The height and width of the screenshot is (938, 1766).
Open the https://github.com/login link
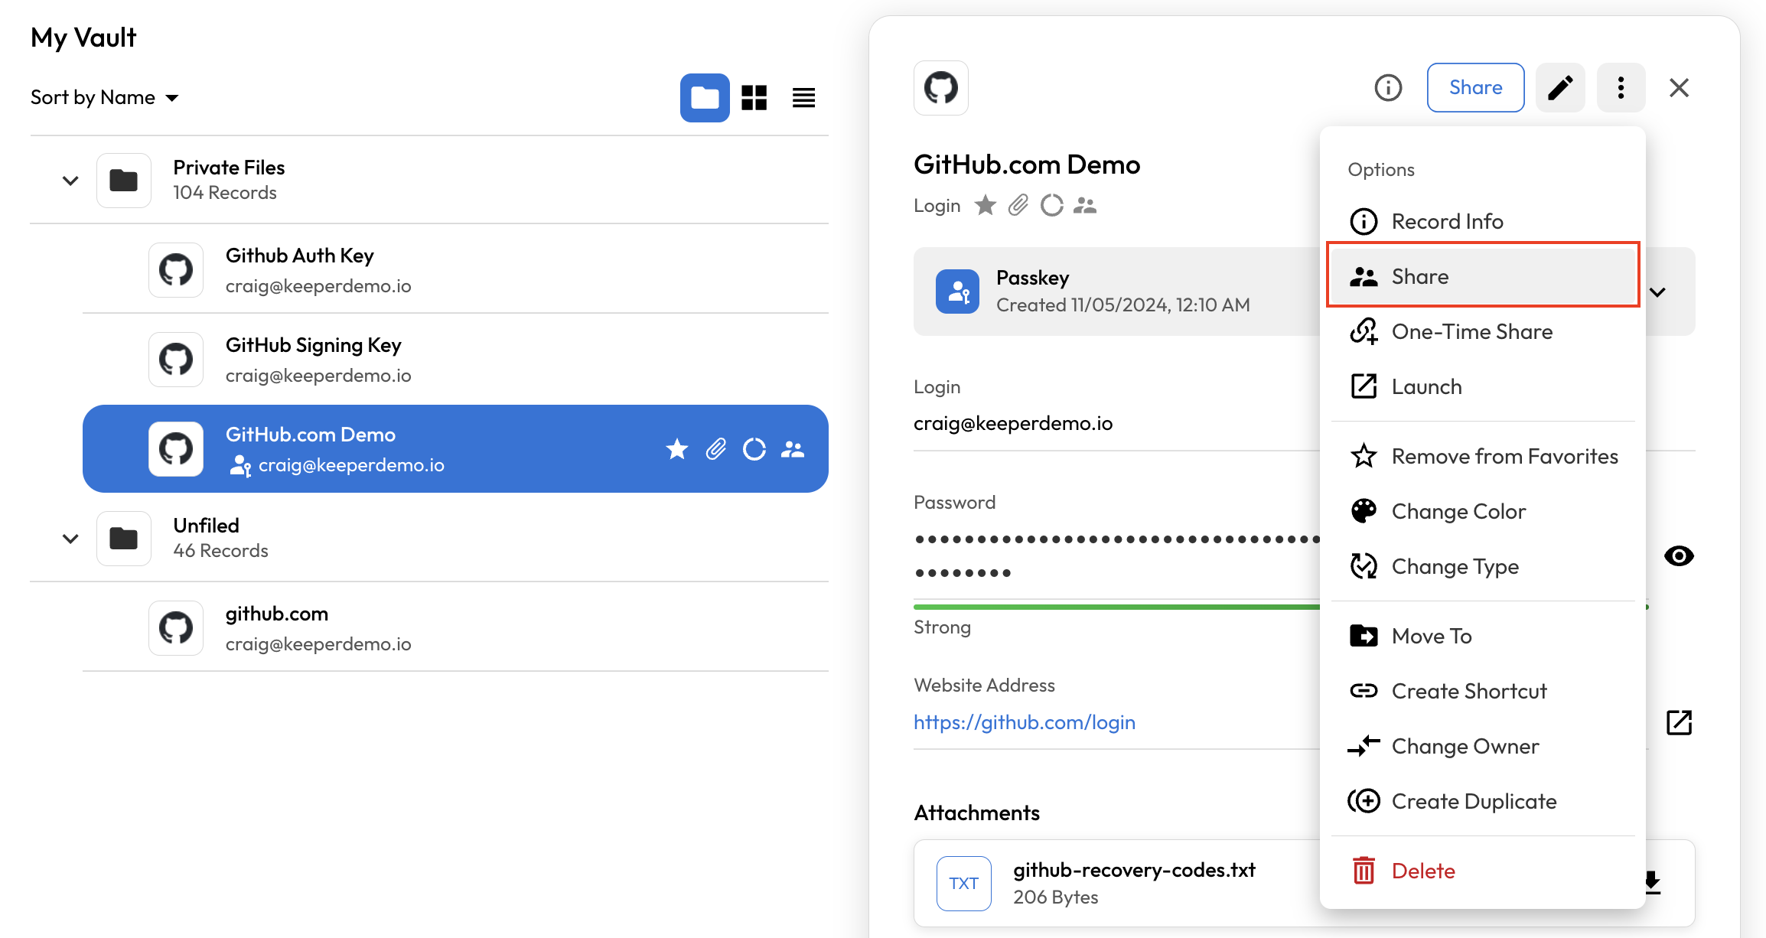click(x=1024, y=722)
